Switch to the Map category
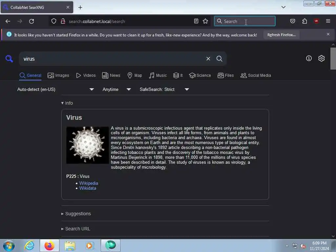Viewport: 336px width, 252px height. [135, 75]
